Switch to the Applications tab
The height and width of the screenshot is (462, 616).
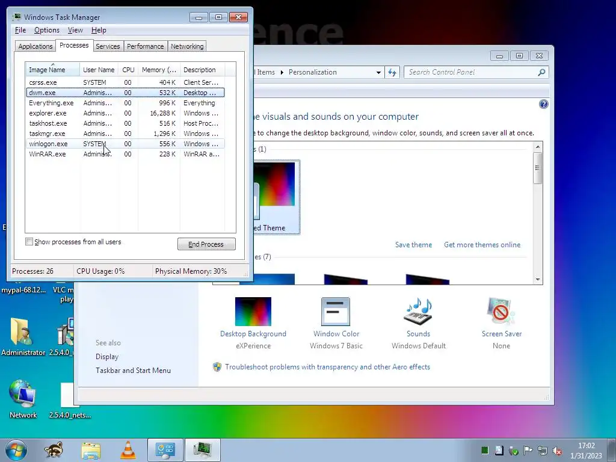(x=35, y=46)
